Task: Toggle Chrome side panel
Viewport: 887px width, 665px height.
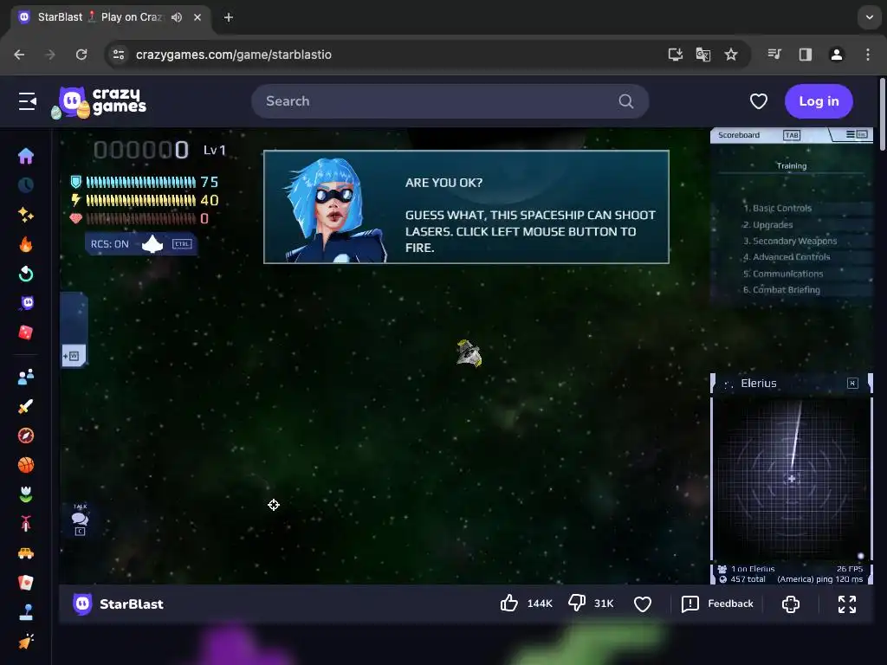Action: 805,55
